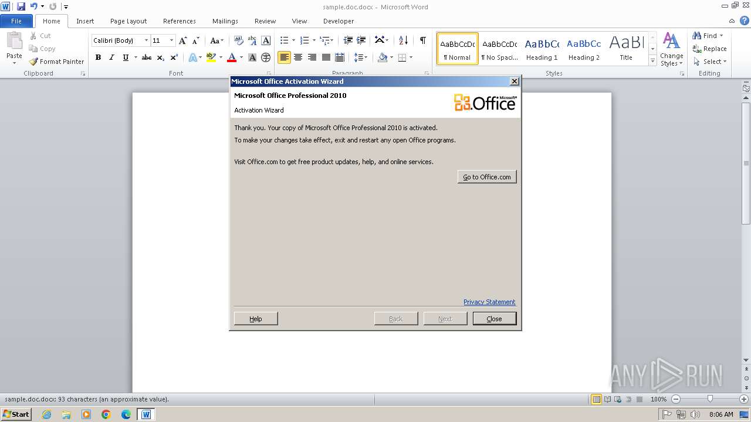Open the File tab
Image resolution: width=751 pixels, height=422 pixels.
pos(16,21)
